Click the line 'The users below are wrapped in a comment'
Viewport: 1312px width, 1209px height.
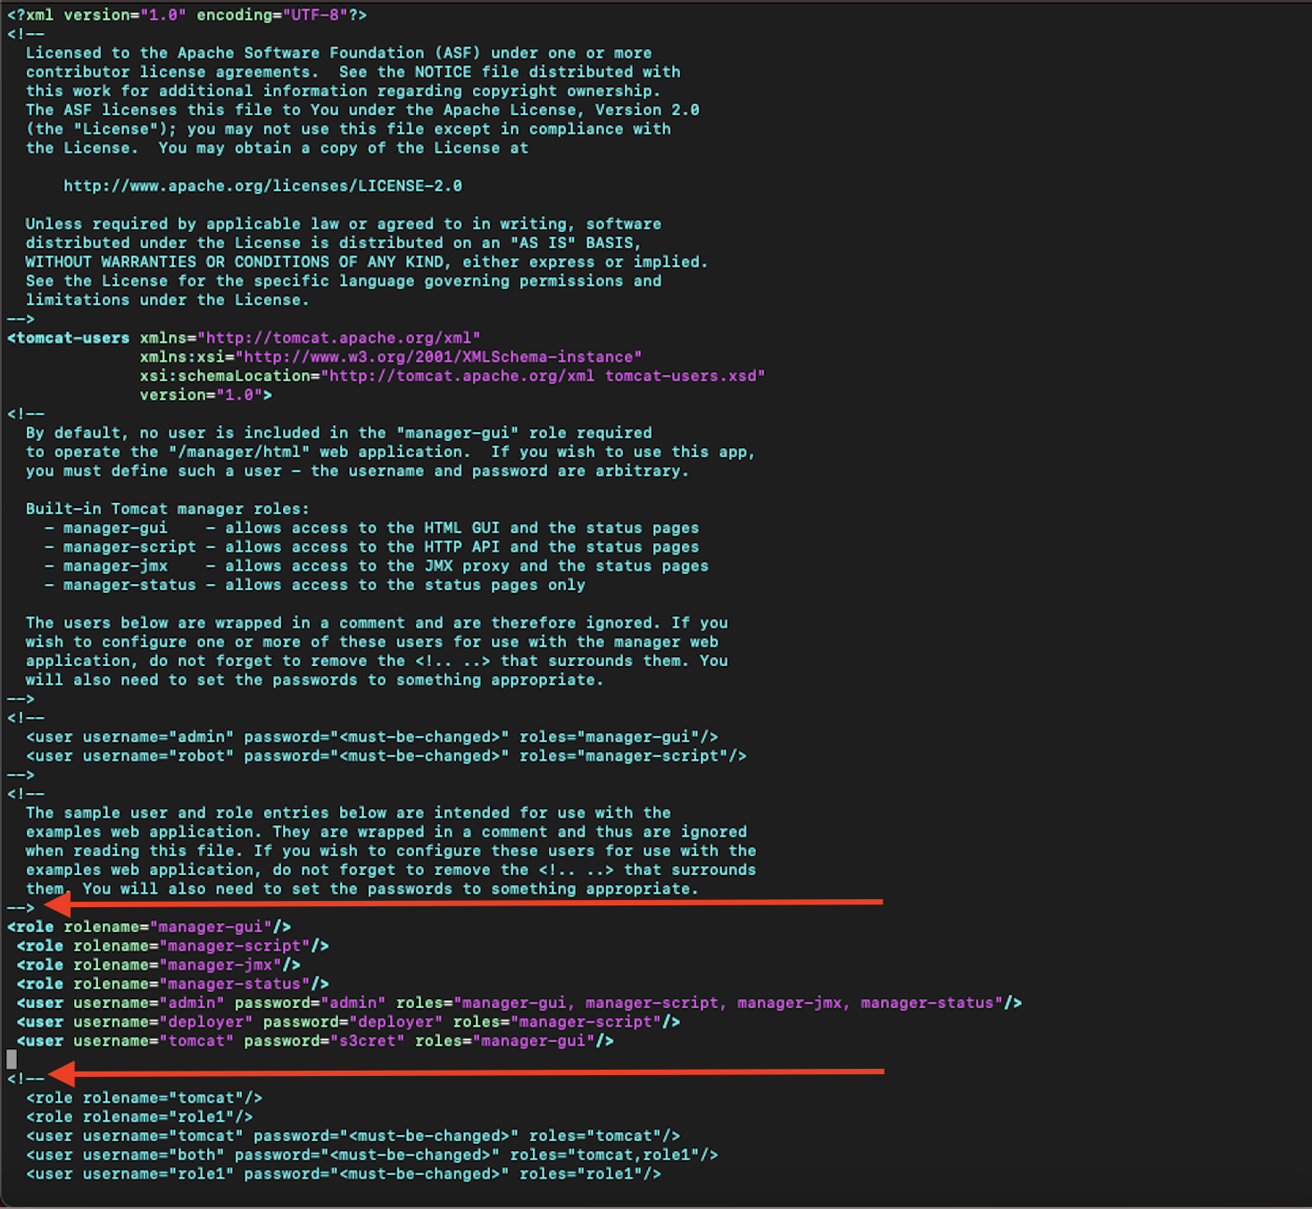tap(377, 622)
